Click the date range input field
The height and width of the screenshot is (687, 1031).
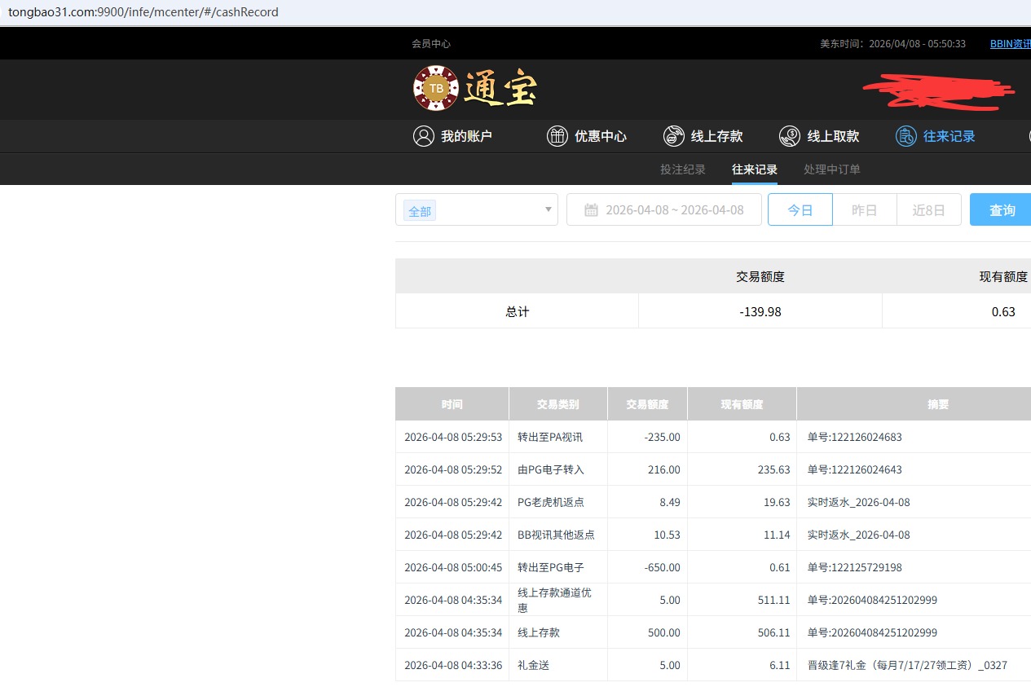point(674,210)
